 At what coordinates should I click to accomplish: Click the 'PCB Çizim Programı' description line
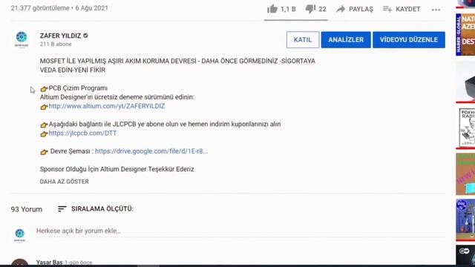click(78, 88)
